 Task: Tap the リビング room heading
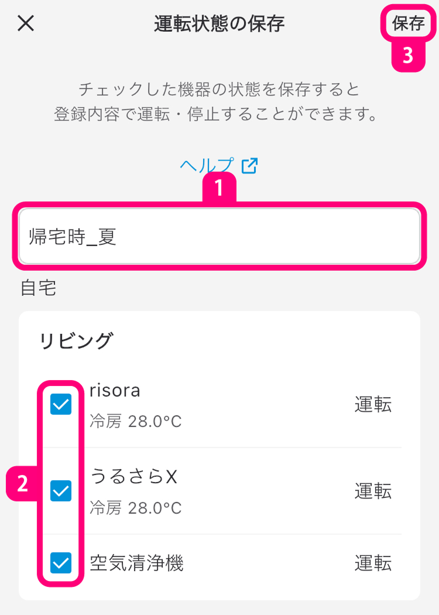click(x=75, y=341)
